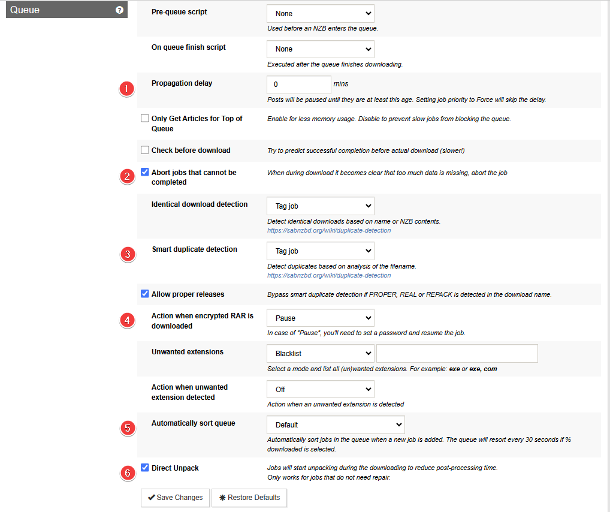The height and width of the screenshot is (512, 610).
Task: Expand the Identical download detection dropdown
Action: pos(320,206)
